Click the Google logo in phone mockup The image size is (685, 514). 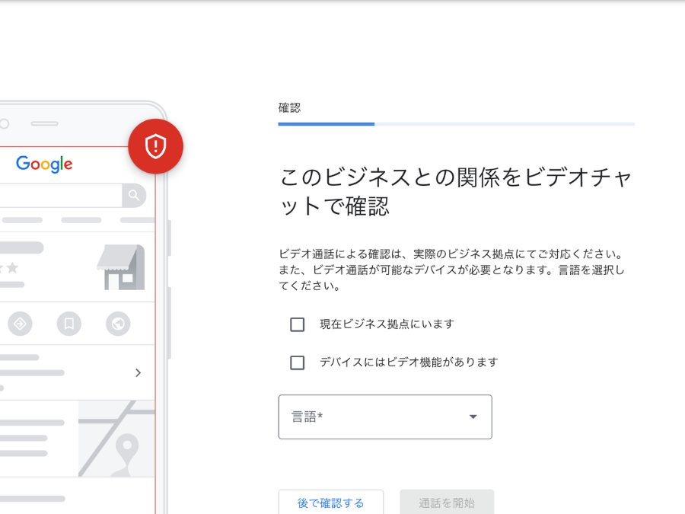(44, 164)
